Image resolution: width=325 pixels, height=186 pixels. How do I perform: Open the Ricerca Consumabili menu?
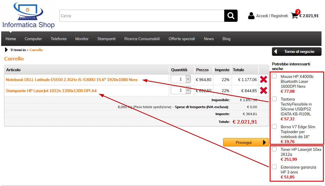(142, 39)
